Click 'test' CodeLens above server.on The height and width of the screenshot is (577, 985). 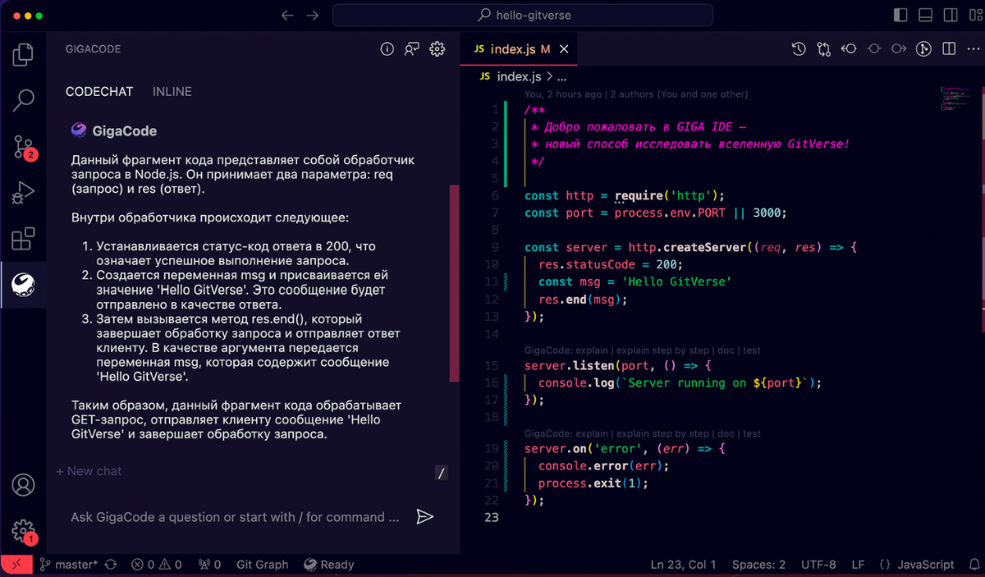tap(752, 433)
